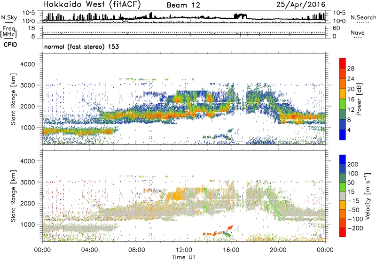Image resolution: width=376 pixels, height=260 pixels.
Task: Click the 'CPID' label
Action: [10, 45]
